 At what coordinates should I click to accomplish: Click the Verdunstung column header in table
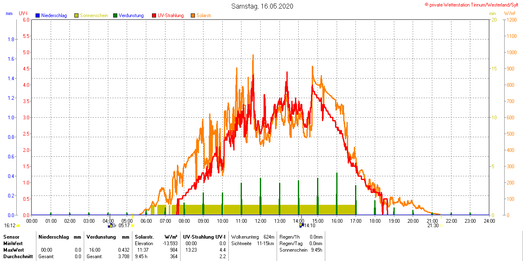point(101,237)
